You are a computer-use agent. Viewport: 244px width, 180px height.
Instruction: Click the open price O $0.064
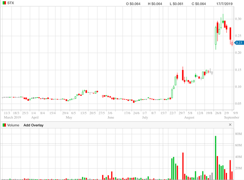(x=133, y=4)
